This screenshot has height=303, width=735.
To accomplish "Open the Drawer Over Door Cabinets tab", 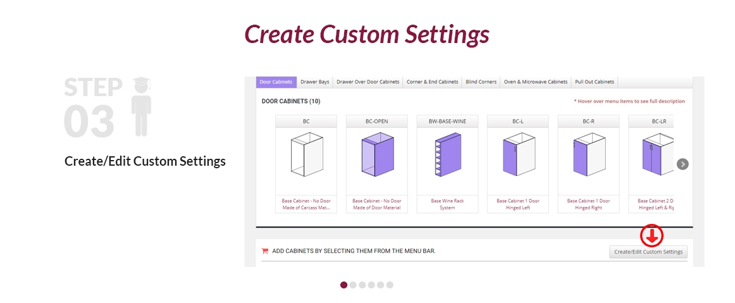I will click(x=367, y=82).
